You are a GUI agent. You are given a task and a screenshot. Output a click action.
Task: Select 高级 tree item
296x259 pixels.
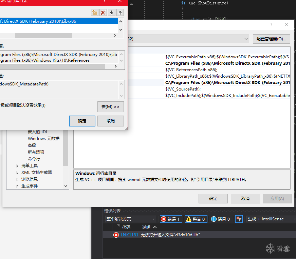point(32,145)
